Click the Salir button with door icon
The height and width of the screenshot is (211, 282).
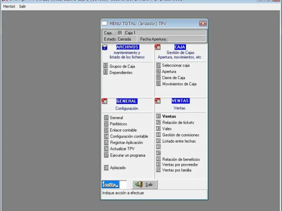[145, 184]
